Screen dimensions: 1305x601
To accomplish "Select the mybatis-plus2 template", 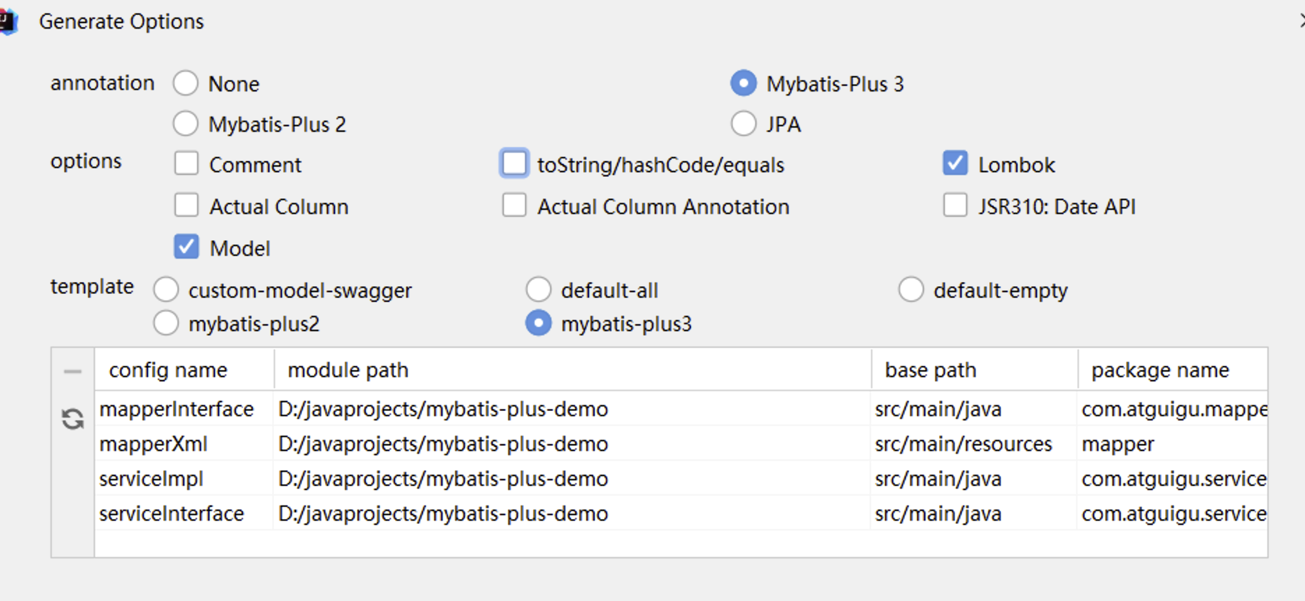I will [x=166, y=323].
